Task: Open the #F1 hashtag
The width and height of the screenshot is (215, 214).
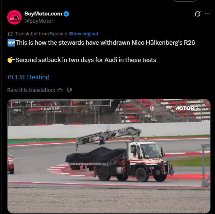Action: click(12, 77)
